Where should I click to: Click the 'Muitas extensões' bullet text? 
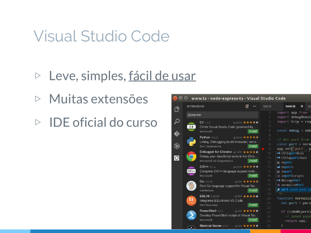[x=98, y=99]
